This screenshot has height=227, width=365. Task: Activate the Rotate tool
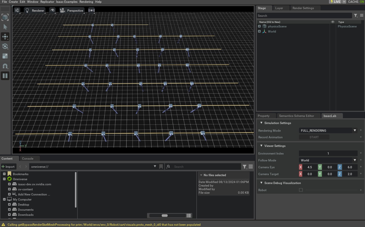(5, 46)
